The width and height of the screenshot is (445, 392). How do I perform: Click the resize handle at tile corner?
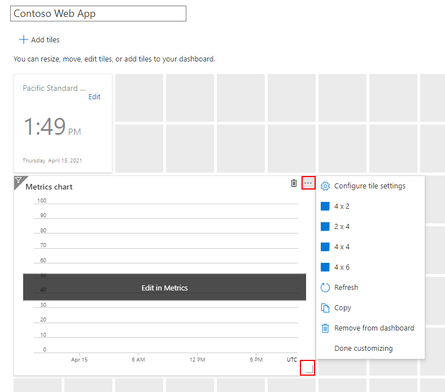tap(308, 369)
